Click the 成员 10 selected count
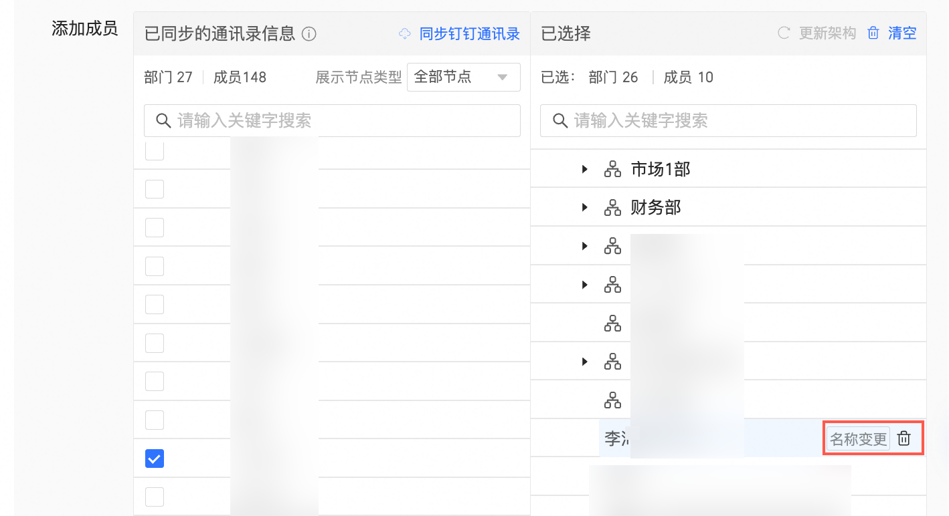 click(688, 78)
